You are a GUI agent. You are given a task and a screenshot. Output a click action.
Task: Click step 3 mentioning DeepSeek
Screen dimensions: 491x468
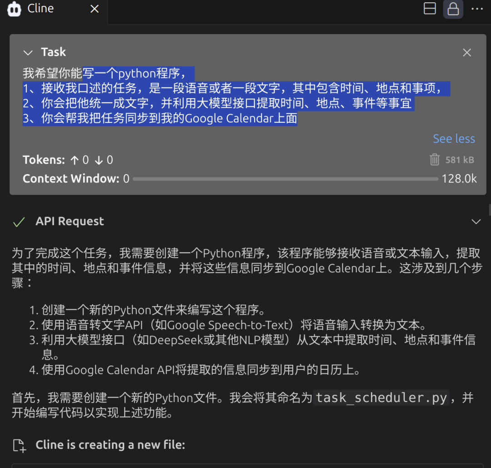click(252, 347)
